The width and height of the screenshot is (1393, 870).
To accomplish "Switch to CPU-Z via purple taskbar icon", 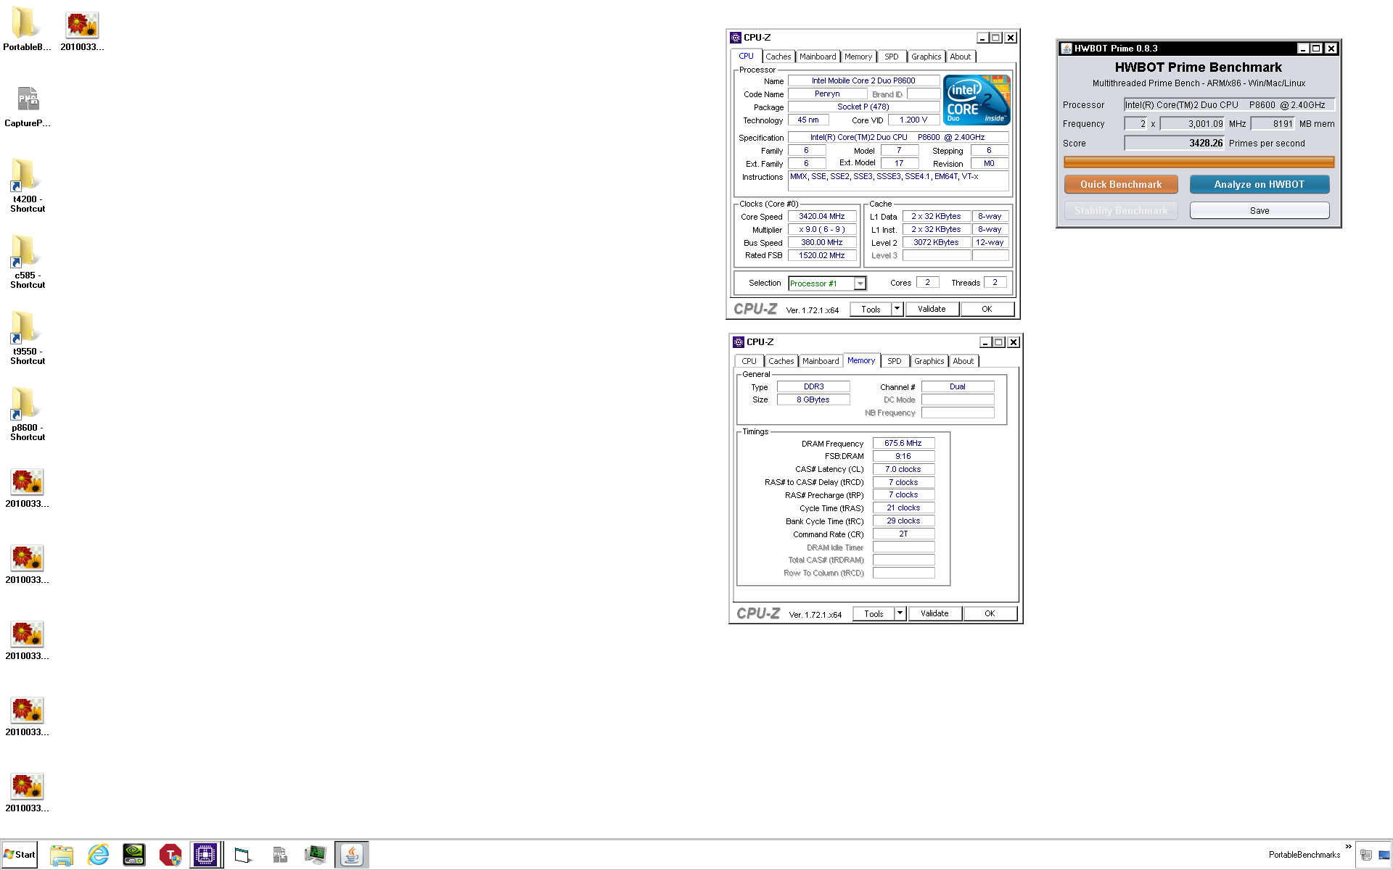I will click(x=205, y=855).
